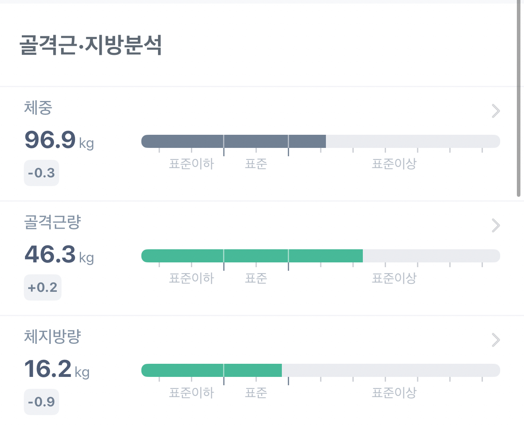The image size is (524, 425).
Task: Click the -0.9 change badge
Action: [41, 402]
